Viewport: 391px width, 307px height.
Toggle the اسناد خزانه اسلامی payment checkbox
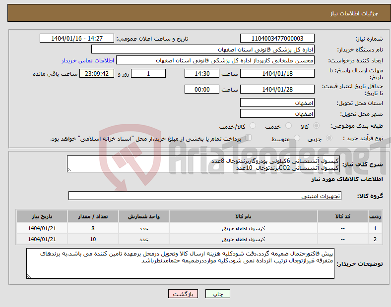[x=249, y=138]
